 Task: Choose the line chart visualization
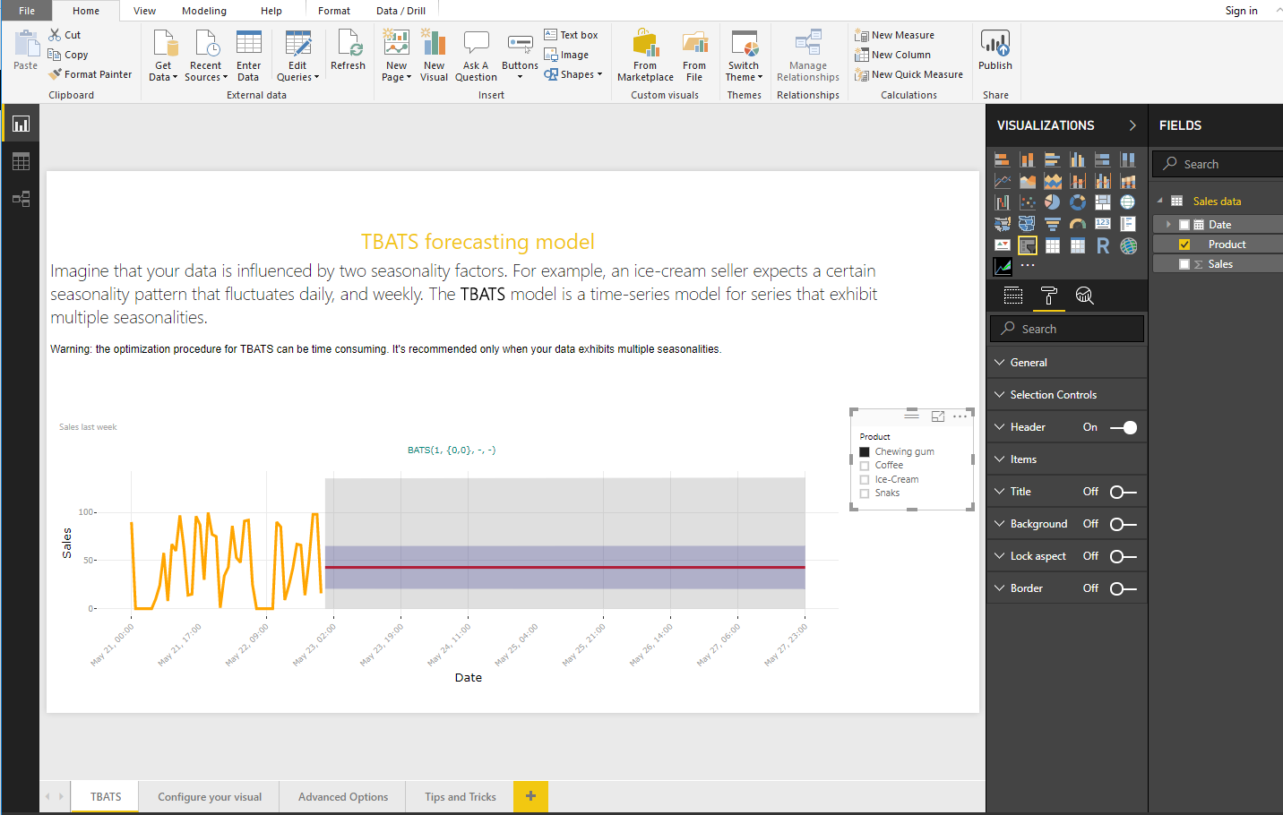pyautogui.click(x=1003, y=182)
